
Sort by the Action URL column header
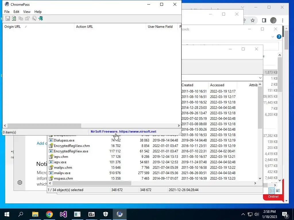[110, 27]
